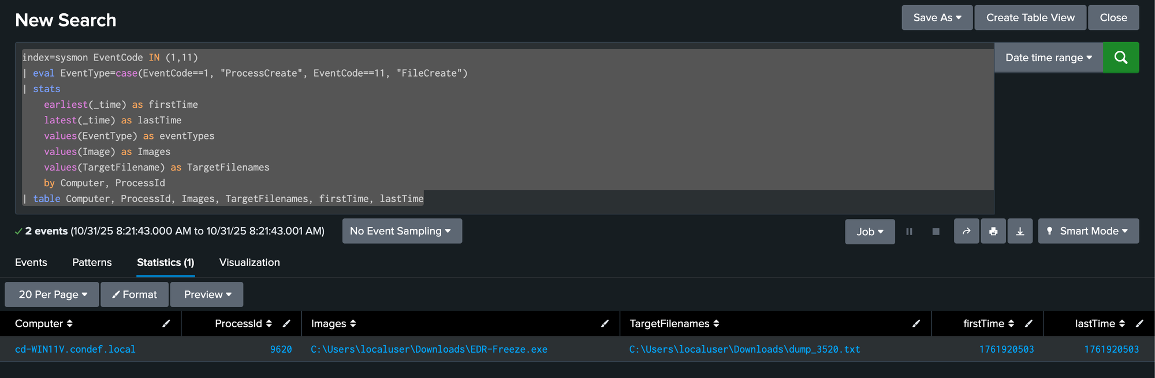Expand the No Event Sampling dropdown

(x=401, y=231)
